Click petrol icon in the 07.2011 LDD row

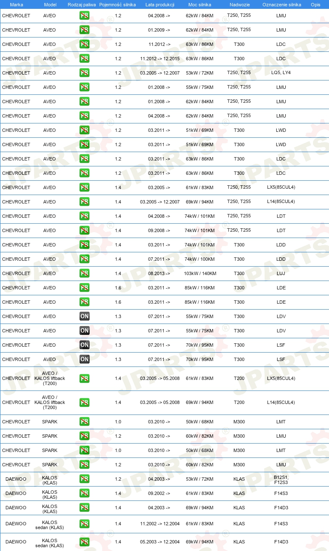click(85, 259)
